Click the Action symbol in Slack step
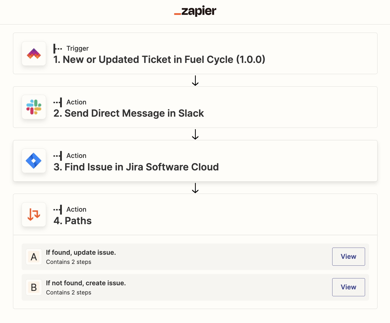Screen dimensions: 390x323 [58, 102]
